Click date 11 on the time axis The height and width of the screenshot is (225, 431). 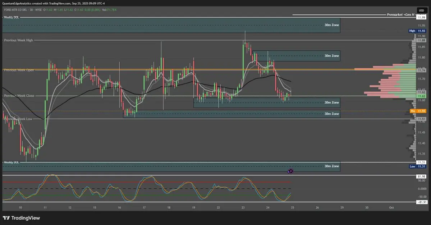tap(45, 208)
